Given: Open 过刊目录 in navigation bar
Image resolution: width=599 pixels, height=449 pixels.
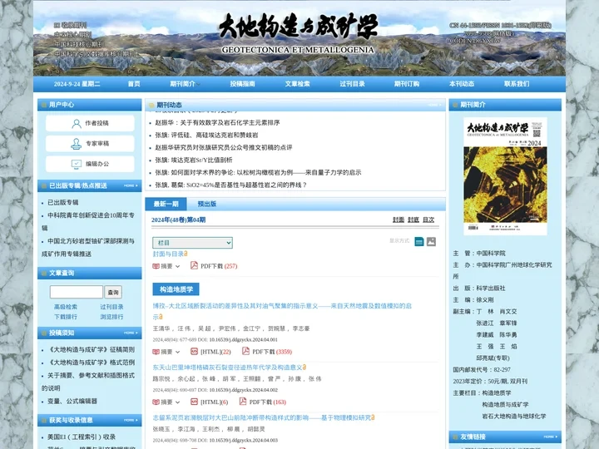Looking at the screenshot, I should [352, 84].
